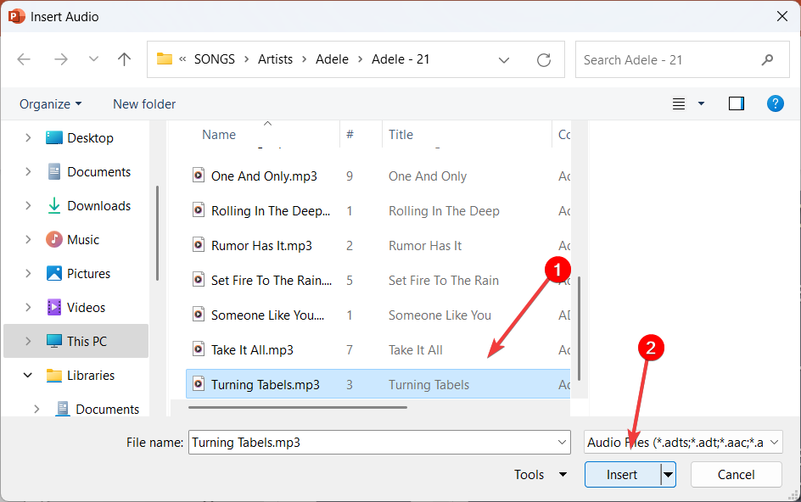The height and width of the screenshot is (502, 801).
Task: Open recent locations chevron
Action: [93, 59]
